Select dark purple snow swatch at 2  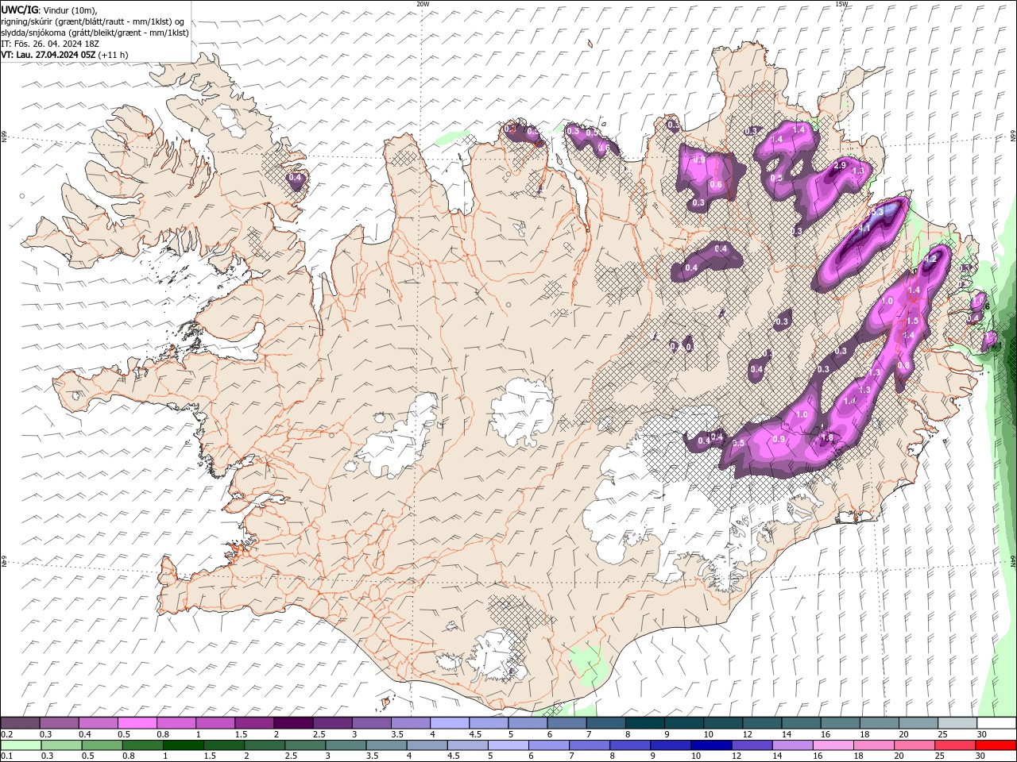[292, 723]
